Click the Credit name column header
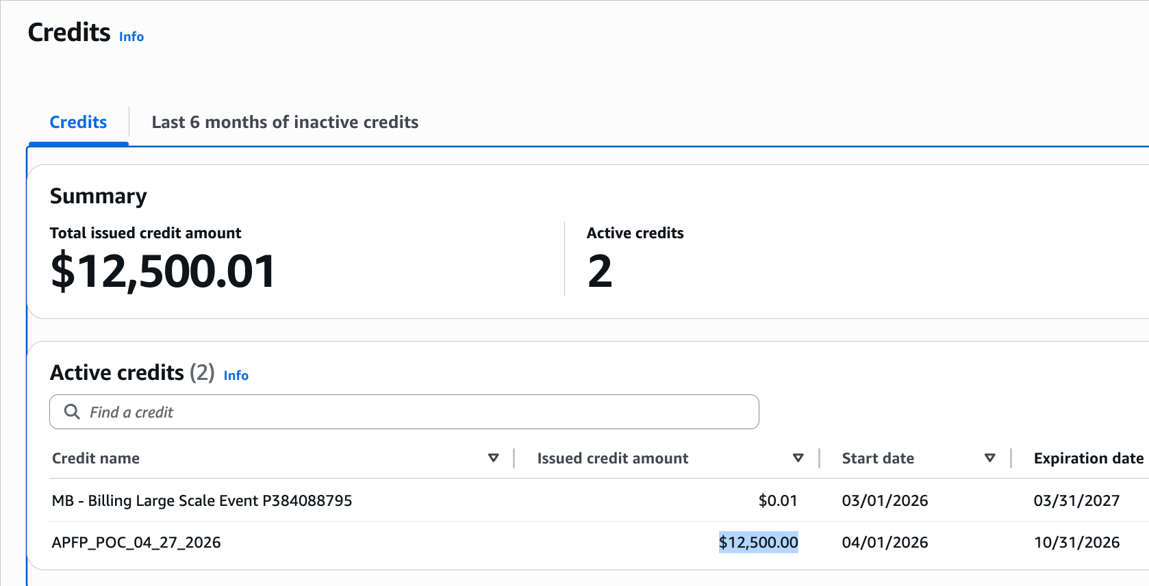Viewport: 1149px width, 586px height. (x=96, y=458)
